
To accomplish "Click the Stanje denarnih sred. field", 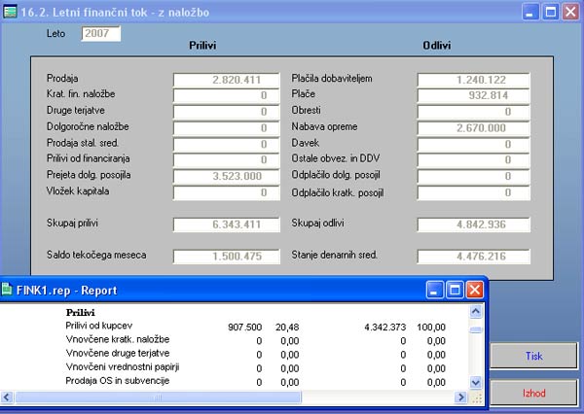I will [x=474, y=257].
